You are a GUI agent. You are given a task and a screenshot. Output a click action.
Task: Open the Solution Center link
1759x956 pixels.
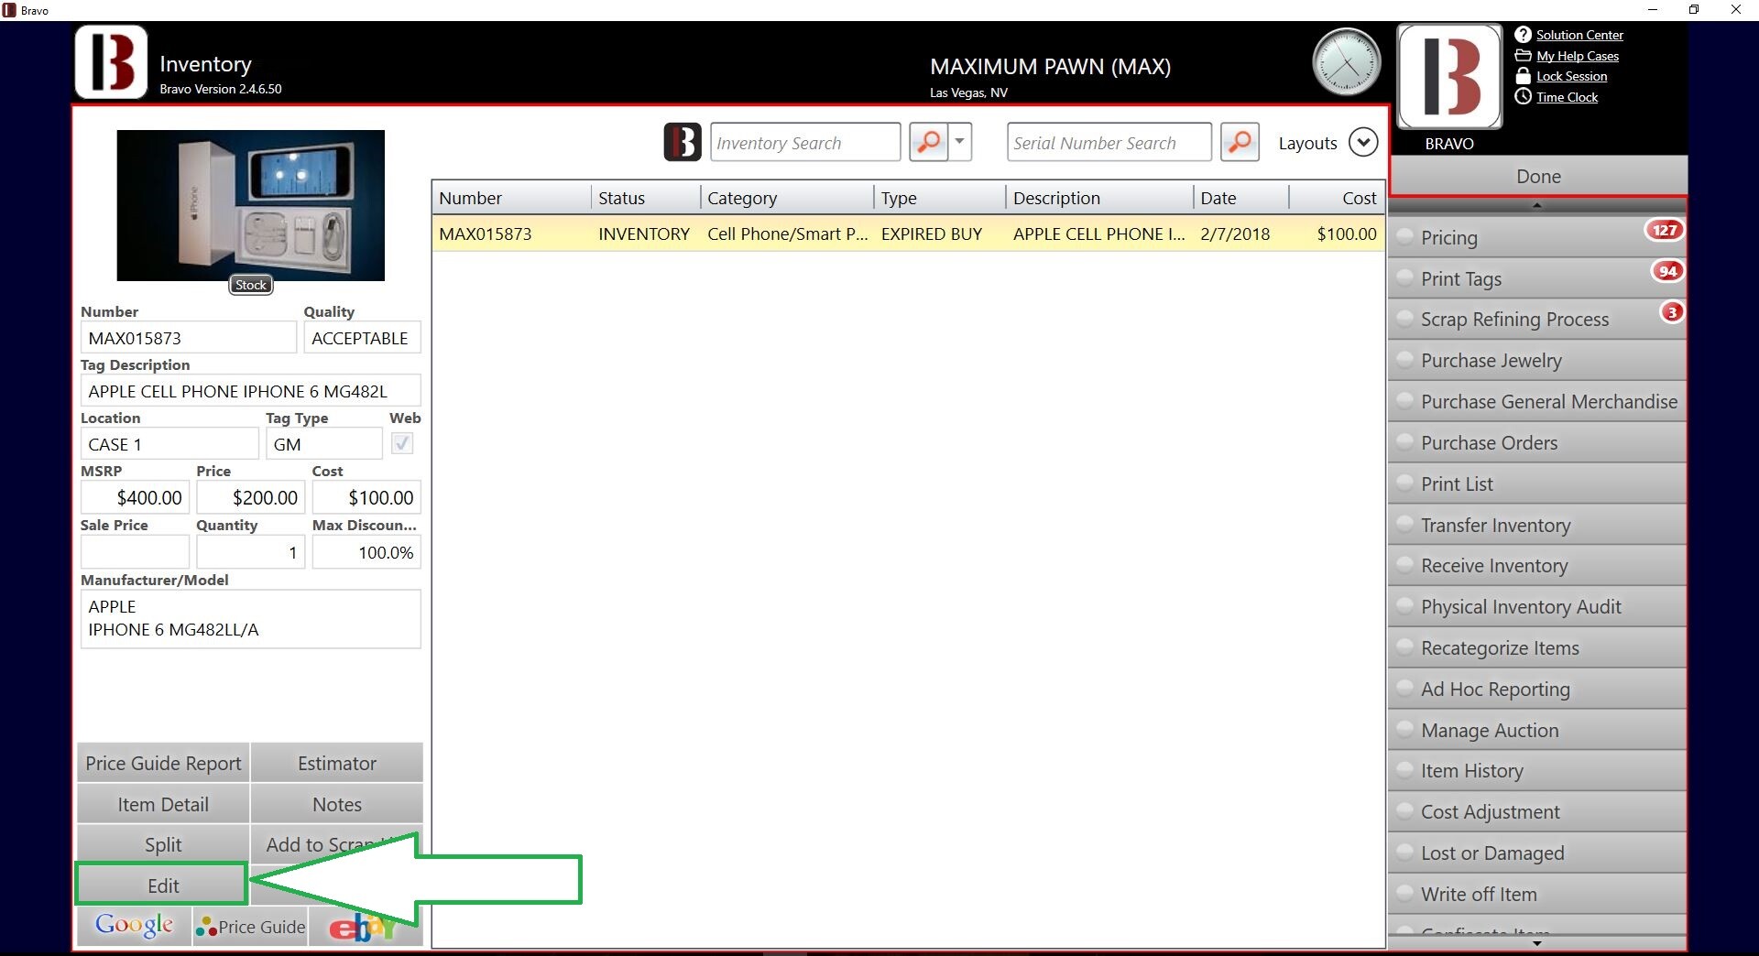1579,35
